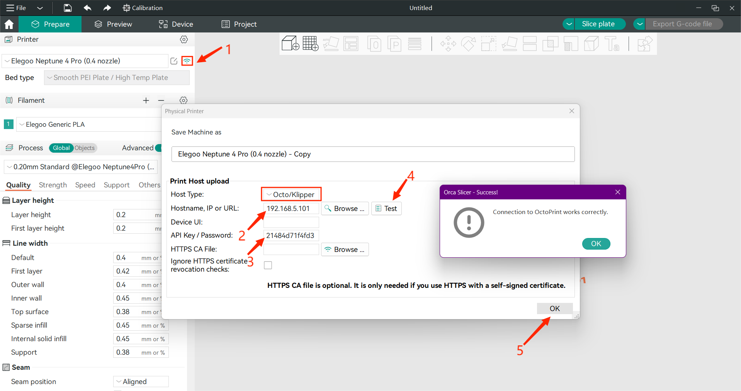Click the Add cube primitive icon
The image size is (741, 391).
tap(290, 44)
